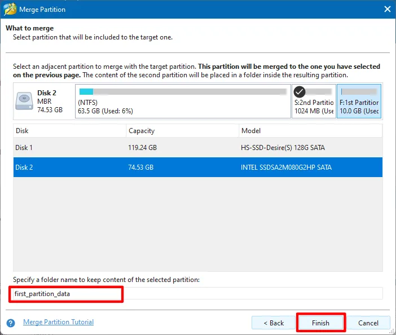Click the 'What to merge' heading
This screenshot has height=335, width=396.
(x=29, y=28)
